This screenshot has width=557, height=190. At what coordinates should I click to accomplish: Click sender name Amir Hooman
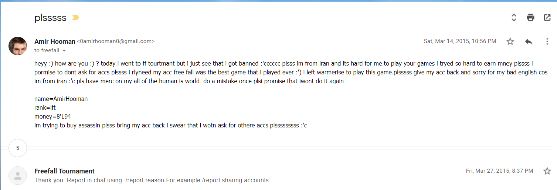click(55, 42)
